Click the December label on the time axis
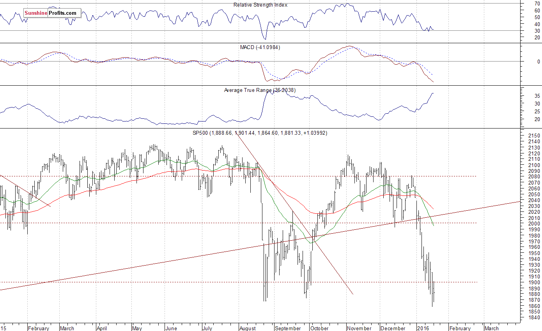Viewport: 542px width, 331px height. pyautogui.click(x=393, y=328)
